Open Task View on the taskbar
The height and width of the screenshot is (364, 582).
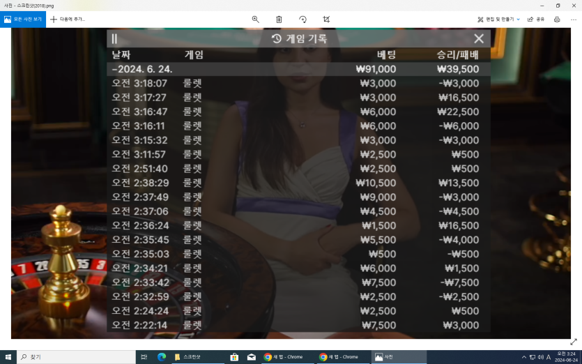(144, 357)
